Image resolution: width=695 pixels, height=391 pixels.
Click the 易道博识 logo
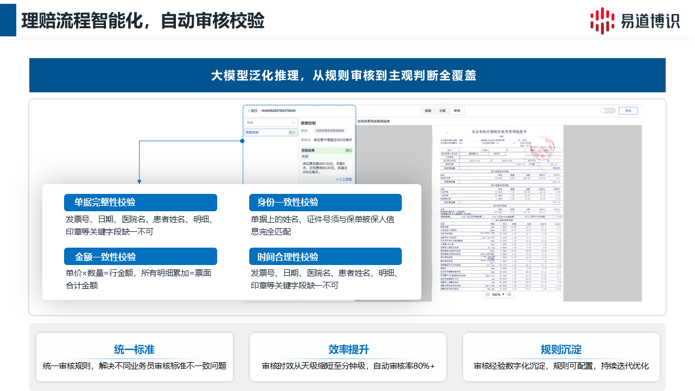pyautogui.click(x=634, y=20)
